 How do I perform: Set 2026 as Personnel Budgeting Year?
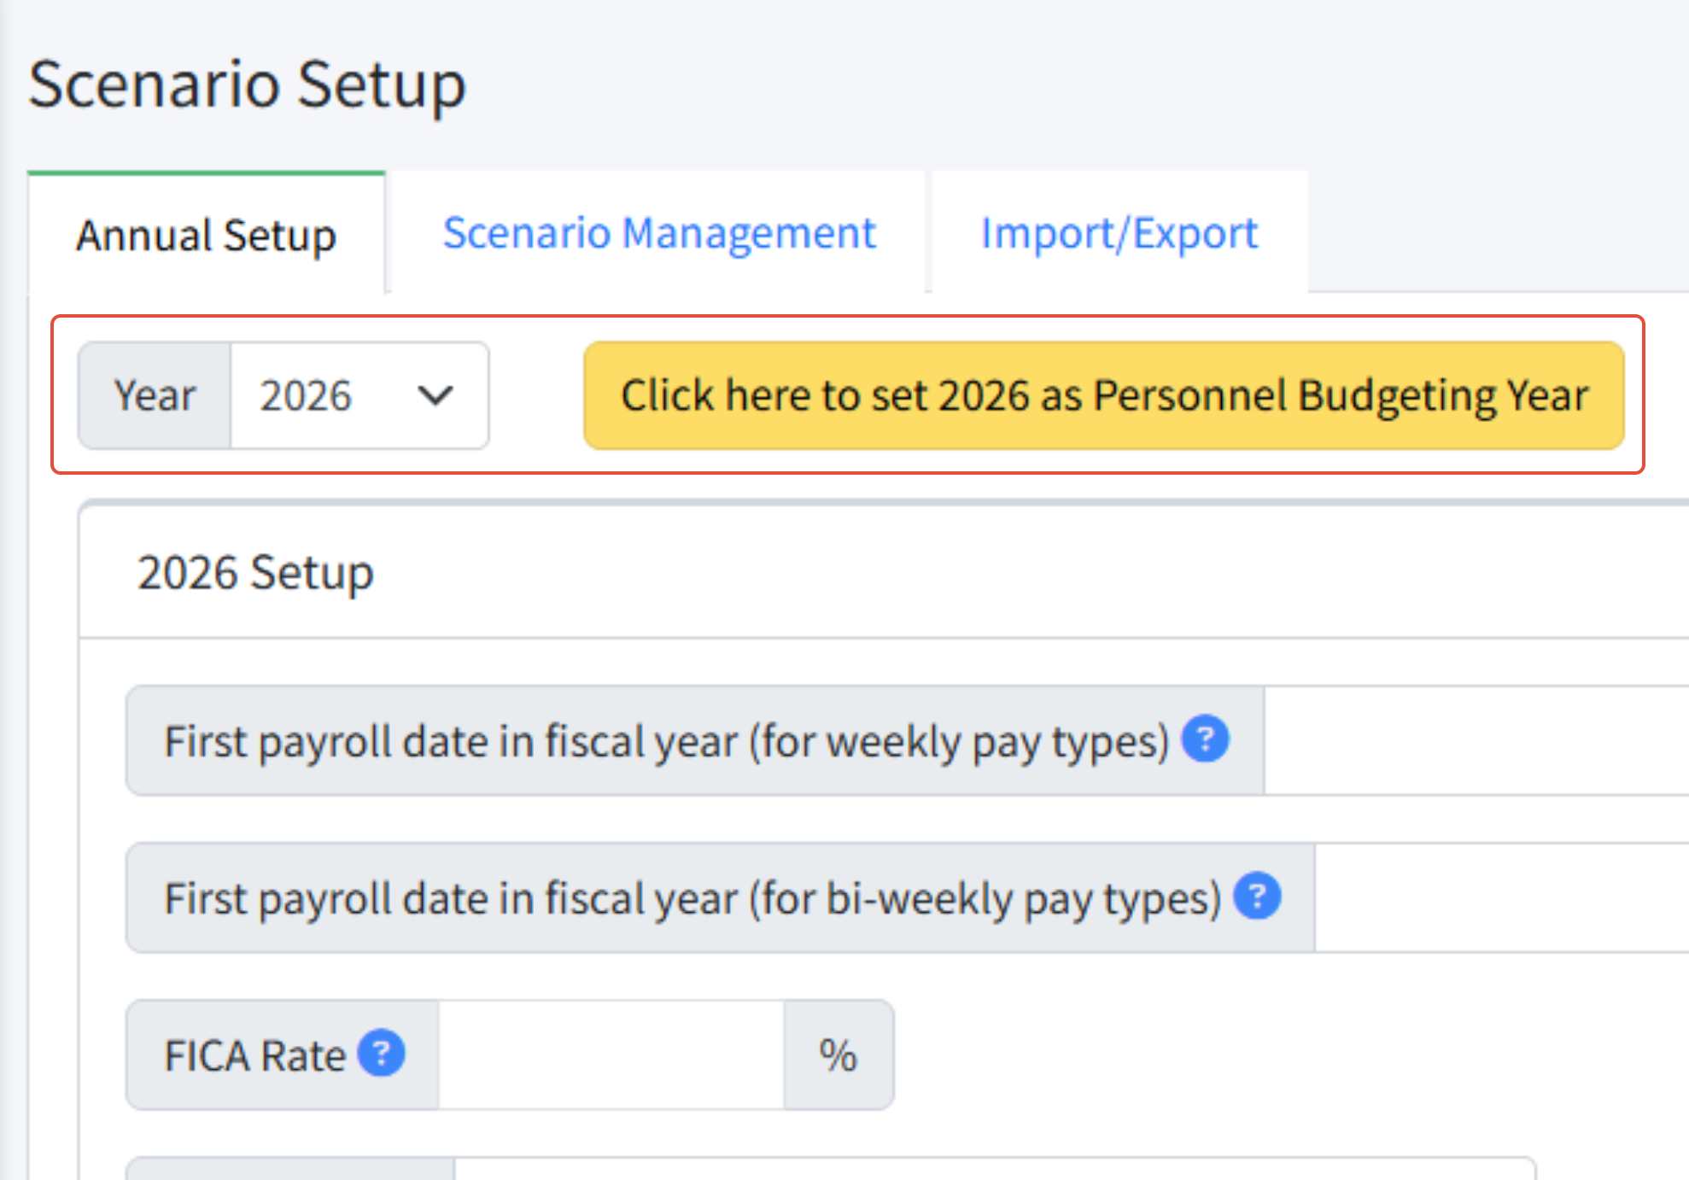tap(1104, 395)
